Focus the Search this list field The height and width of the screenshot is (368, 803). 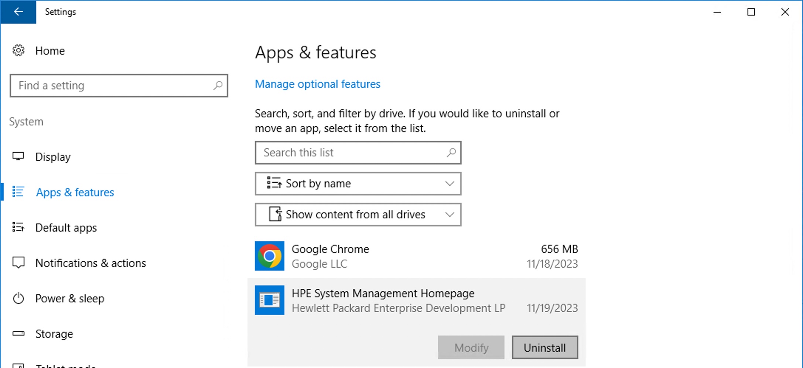click(x=358, y=153)
